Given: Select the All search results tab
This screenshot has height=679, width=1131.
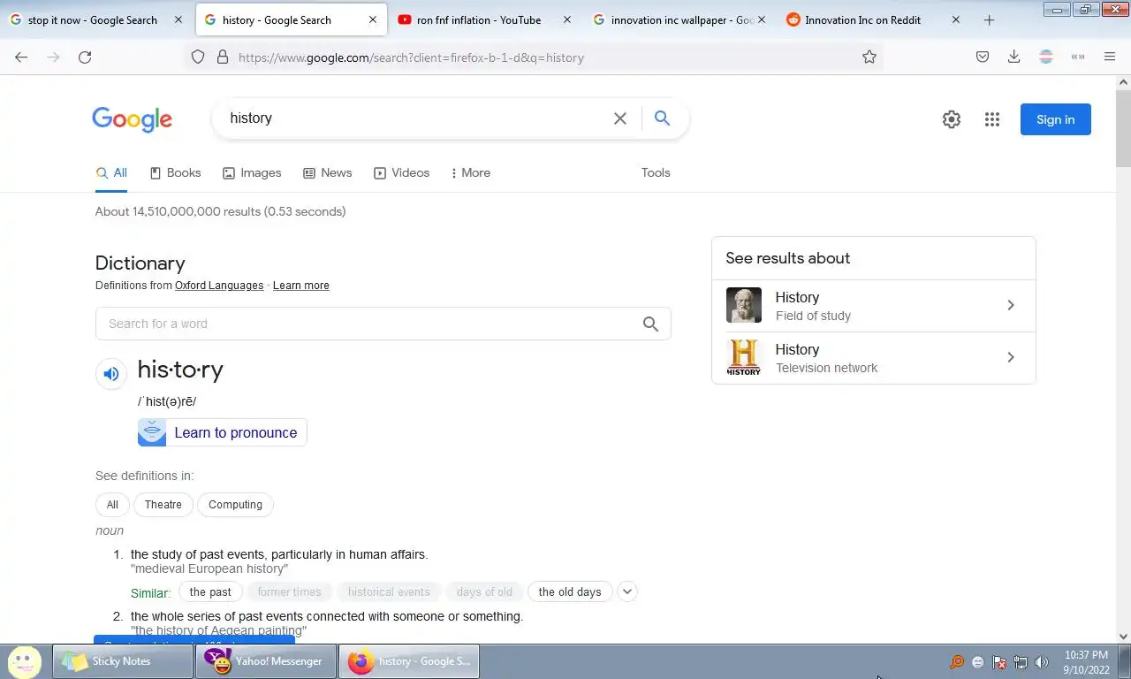Looking at the screenshot, I should coord(111,172).
